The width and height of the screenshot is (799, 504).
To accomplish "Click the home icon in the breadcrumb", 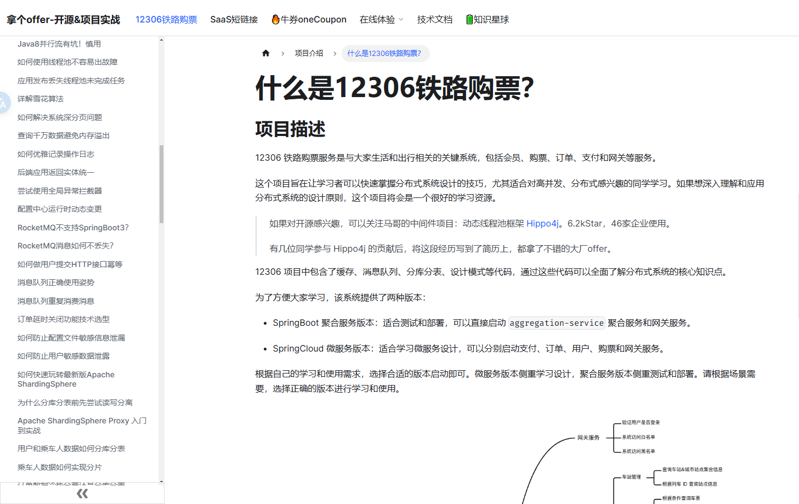I will coord(265,53).
